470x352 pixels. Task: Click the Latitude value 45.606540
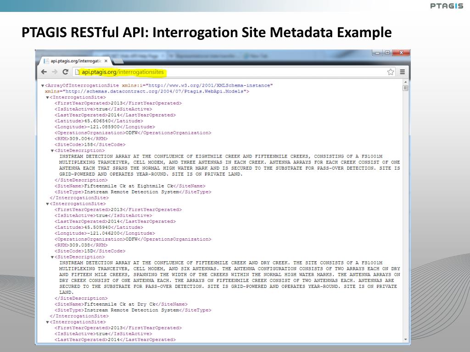[x=96, y=121]
